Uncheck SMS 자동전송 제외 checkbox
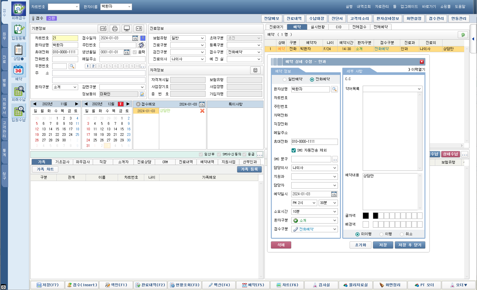Viewport: 477px width, 290px height. tap(294, 150)
